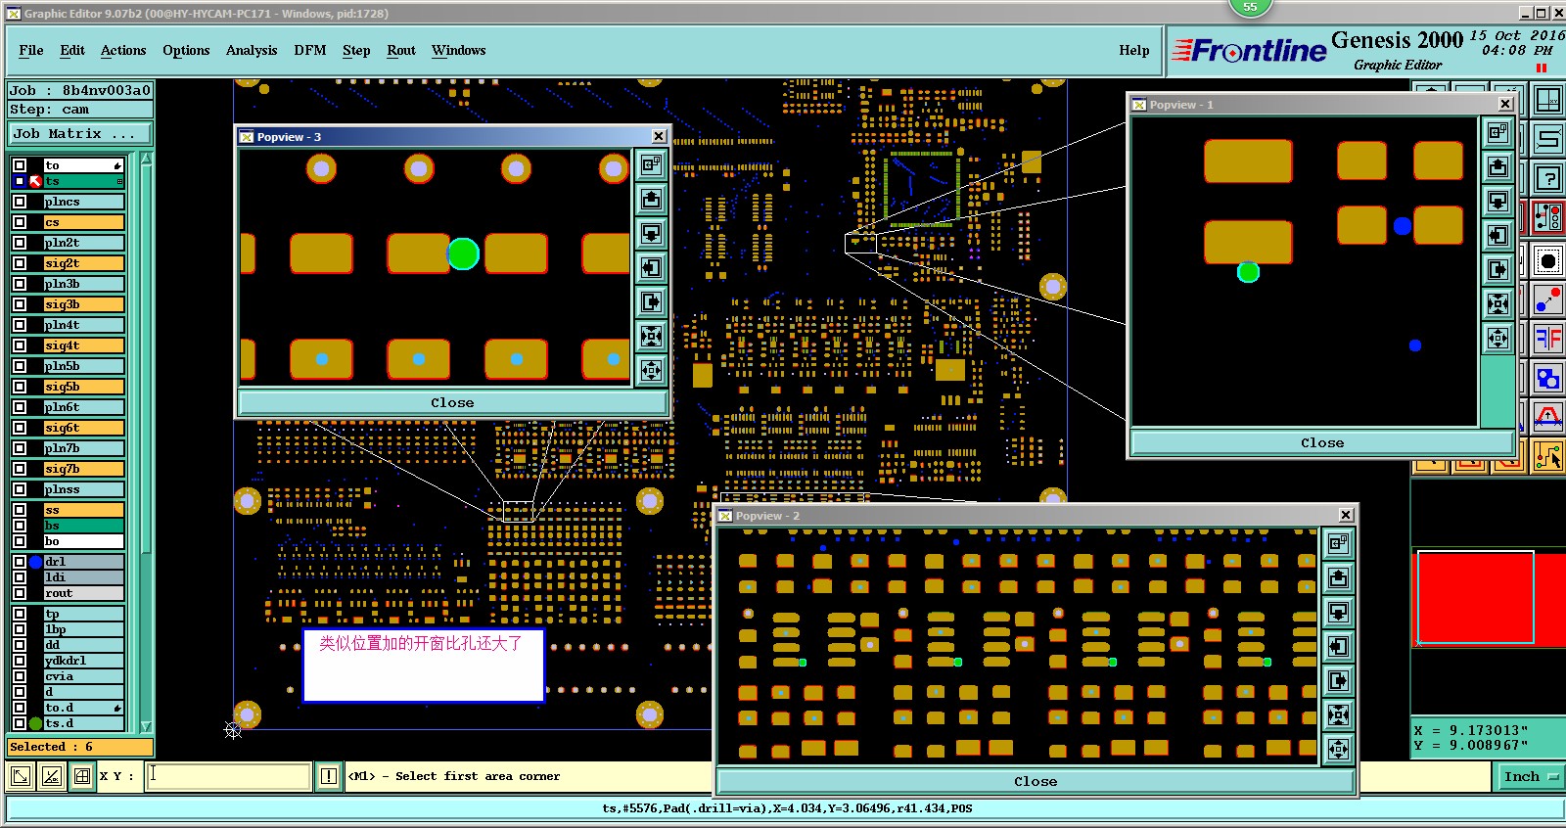Open the Job Matrix panel
The width and height of the screenshot is (1566, 828).
tap(80, 134)
